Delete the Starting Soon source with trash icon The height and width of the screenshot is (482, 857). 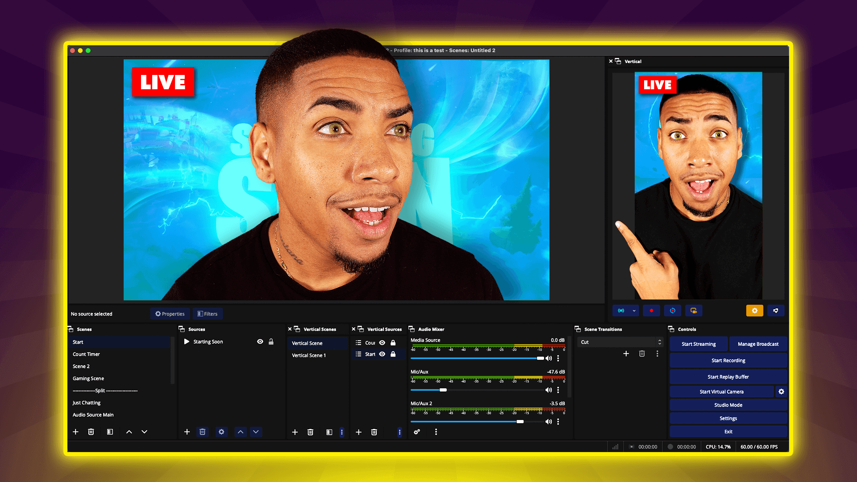[x=202, y=432]
